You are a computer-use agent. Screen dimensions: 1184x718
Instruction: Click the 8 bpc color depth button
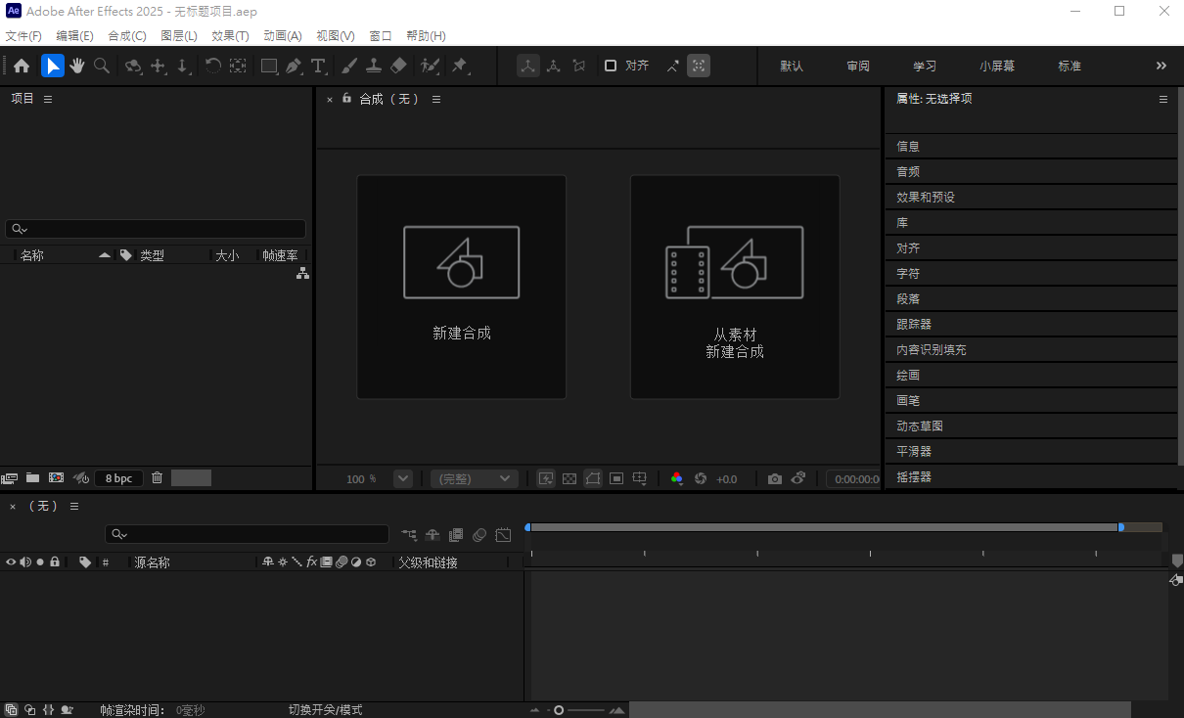pos(119,478)
